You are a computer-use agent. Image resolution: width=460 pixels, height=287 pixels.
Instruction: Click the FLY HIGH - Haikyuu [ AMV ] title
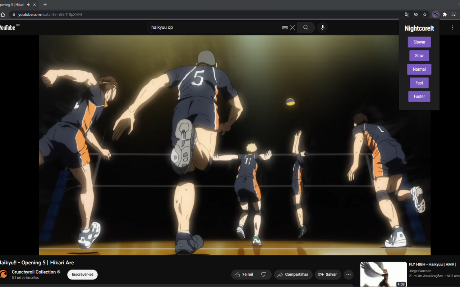[432, 264]
